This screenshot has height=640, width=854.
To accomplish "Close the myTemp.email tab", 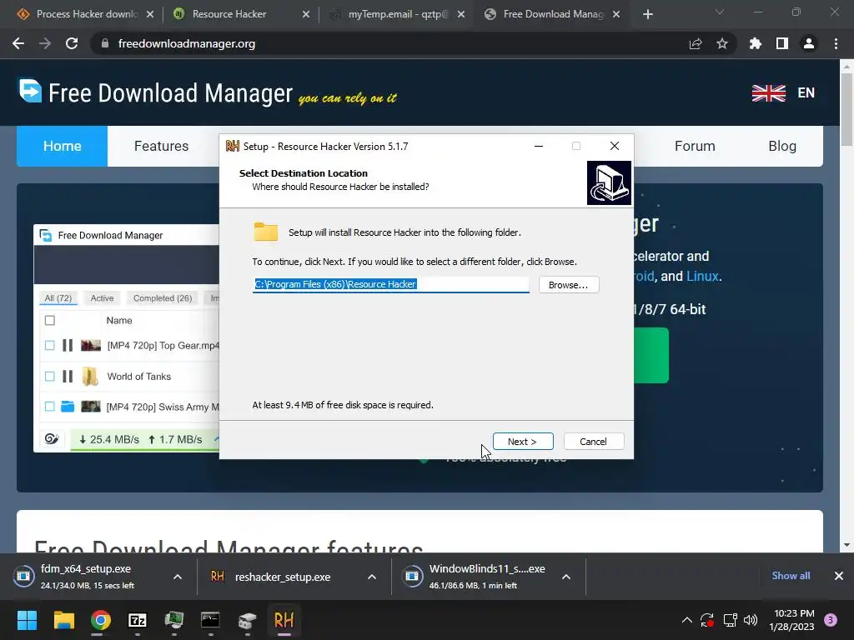I will (x=461, y=14).
